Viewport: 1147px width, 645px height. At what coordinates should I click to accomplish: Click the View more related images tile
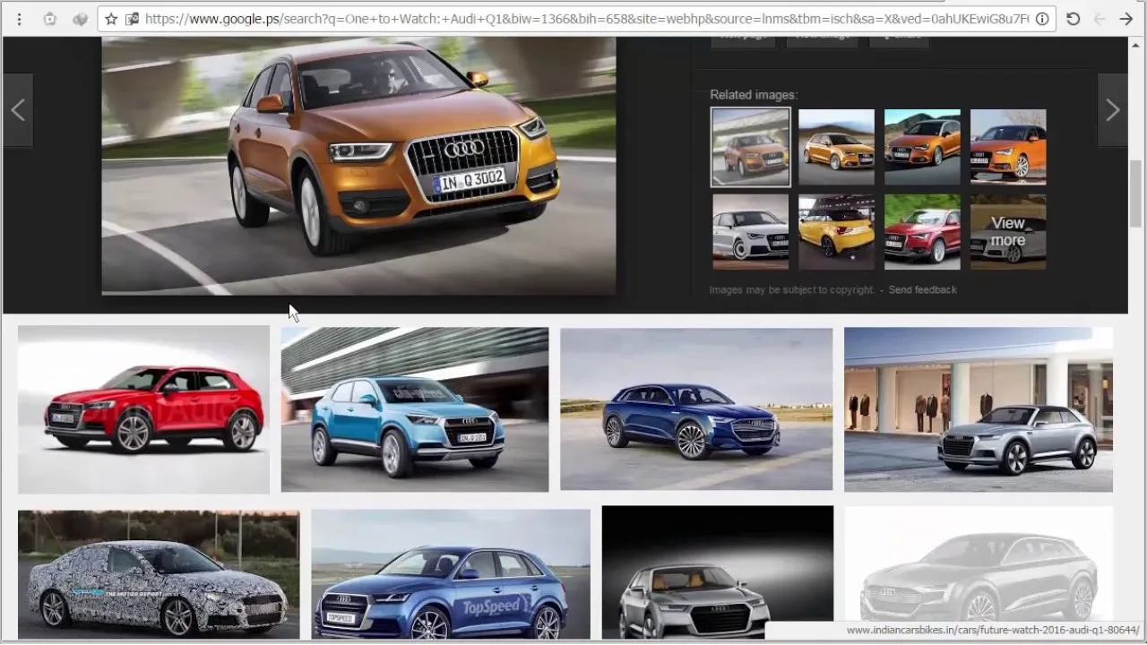(1008, 232)
